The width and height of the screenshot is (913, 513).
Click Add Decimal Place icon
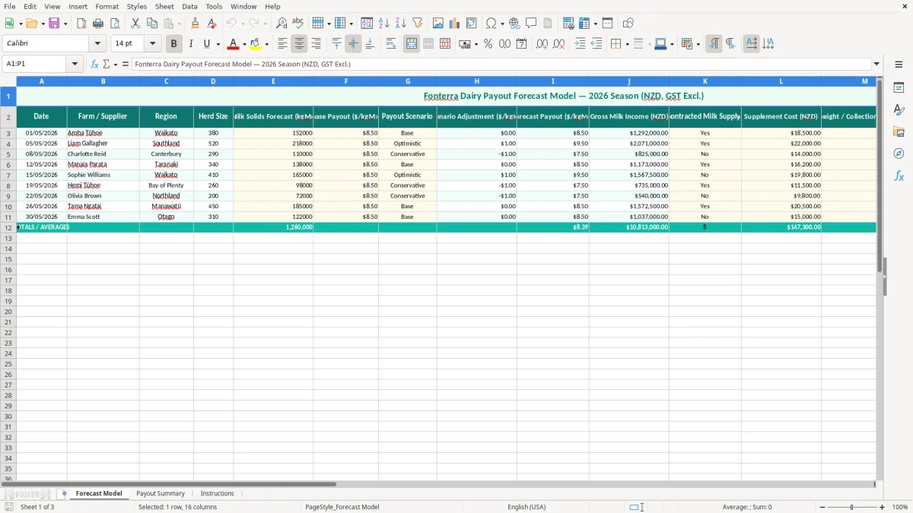click(542, 44)
